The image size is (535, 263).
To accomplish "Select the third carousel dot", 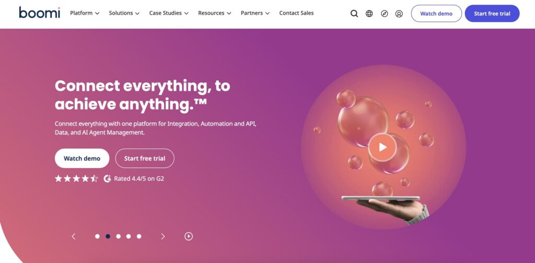I will pos(118,236).
